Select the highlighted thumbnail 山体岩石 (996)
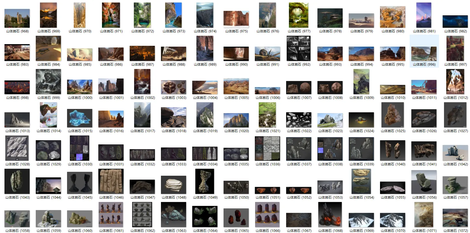This screenshot has width=470, height=233. tap(424, 54)
